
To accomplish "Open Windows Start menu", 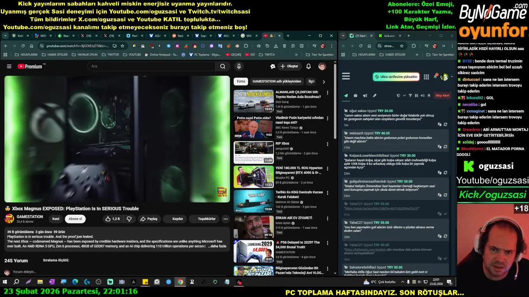I will tap(5, 282).
